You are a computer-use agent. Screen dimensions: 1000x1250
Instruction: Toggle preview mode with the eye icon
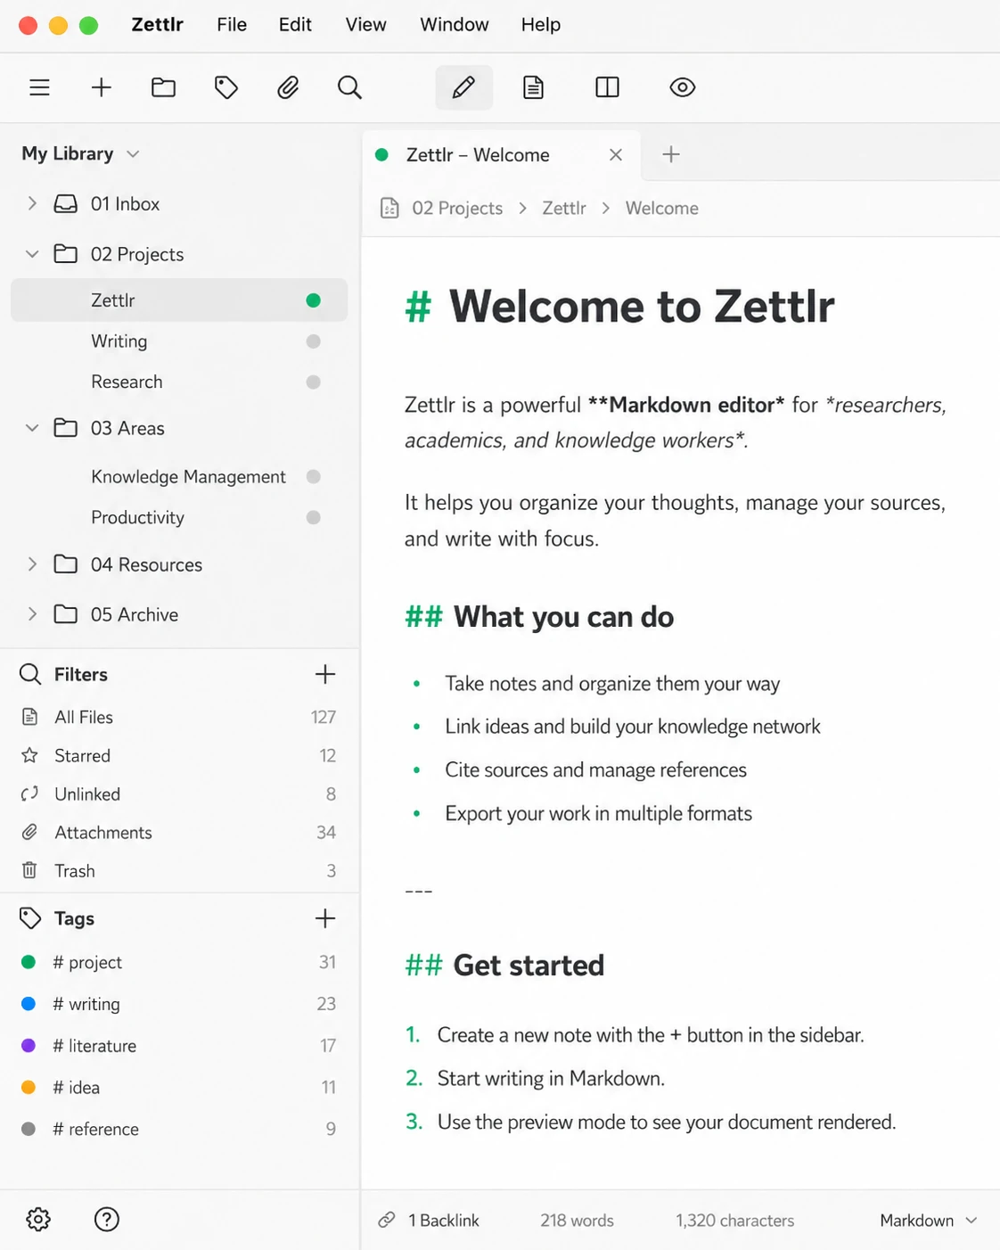click(683, 87)
